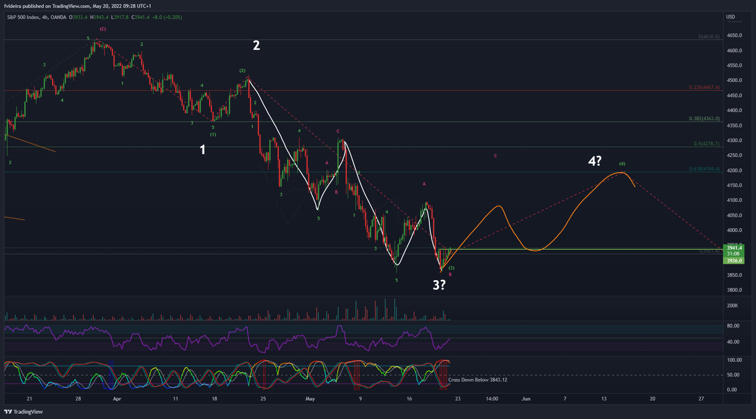Image resolution: width=756 pixels, height=419 pixels.
Task: Click the 23 date label on time axis
Action: [458, 399]
